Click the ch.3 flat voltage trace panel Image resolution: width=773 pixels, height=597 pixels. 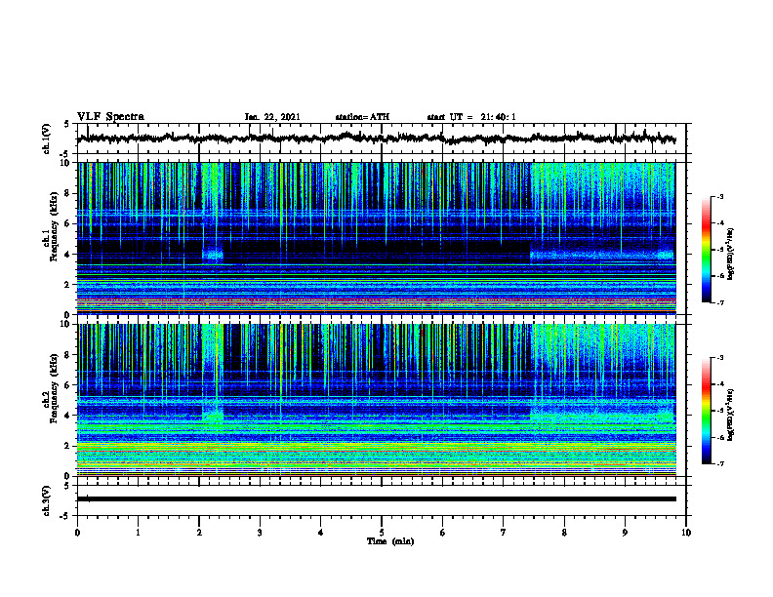pos(382,500)
